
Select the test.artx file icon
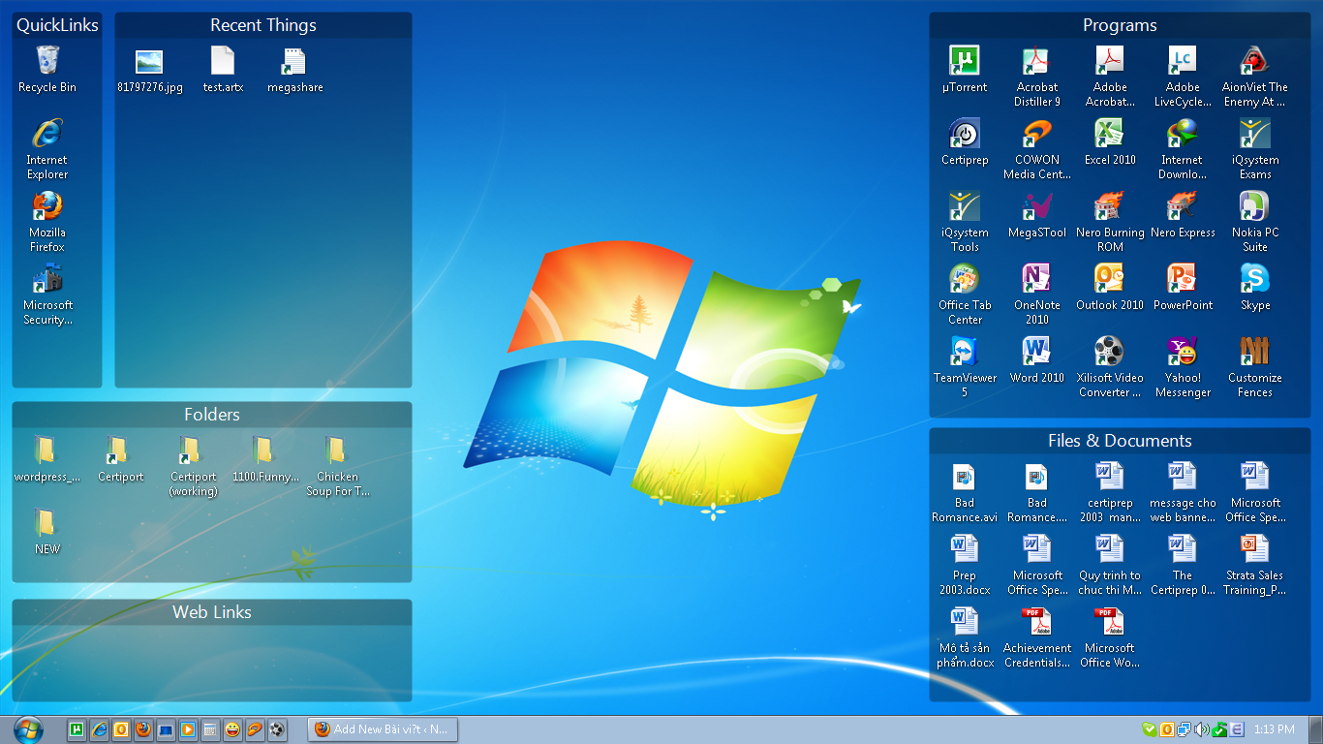point(223,69)
